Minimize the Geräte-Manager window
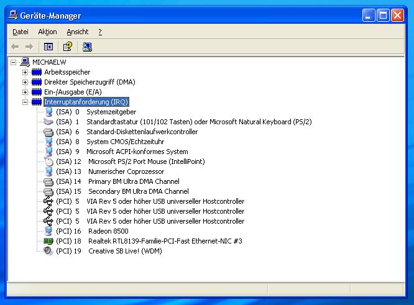The height and width of the screenshot is (305, 414). coord(369,16)
